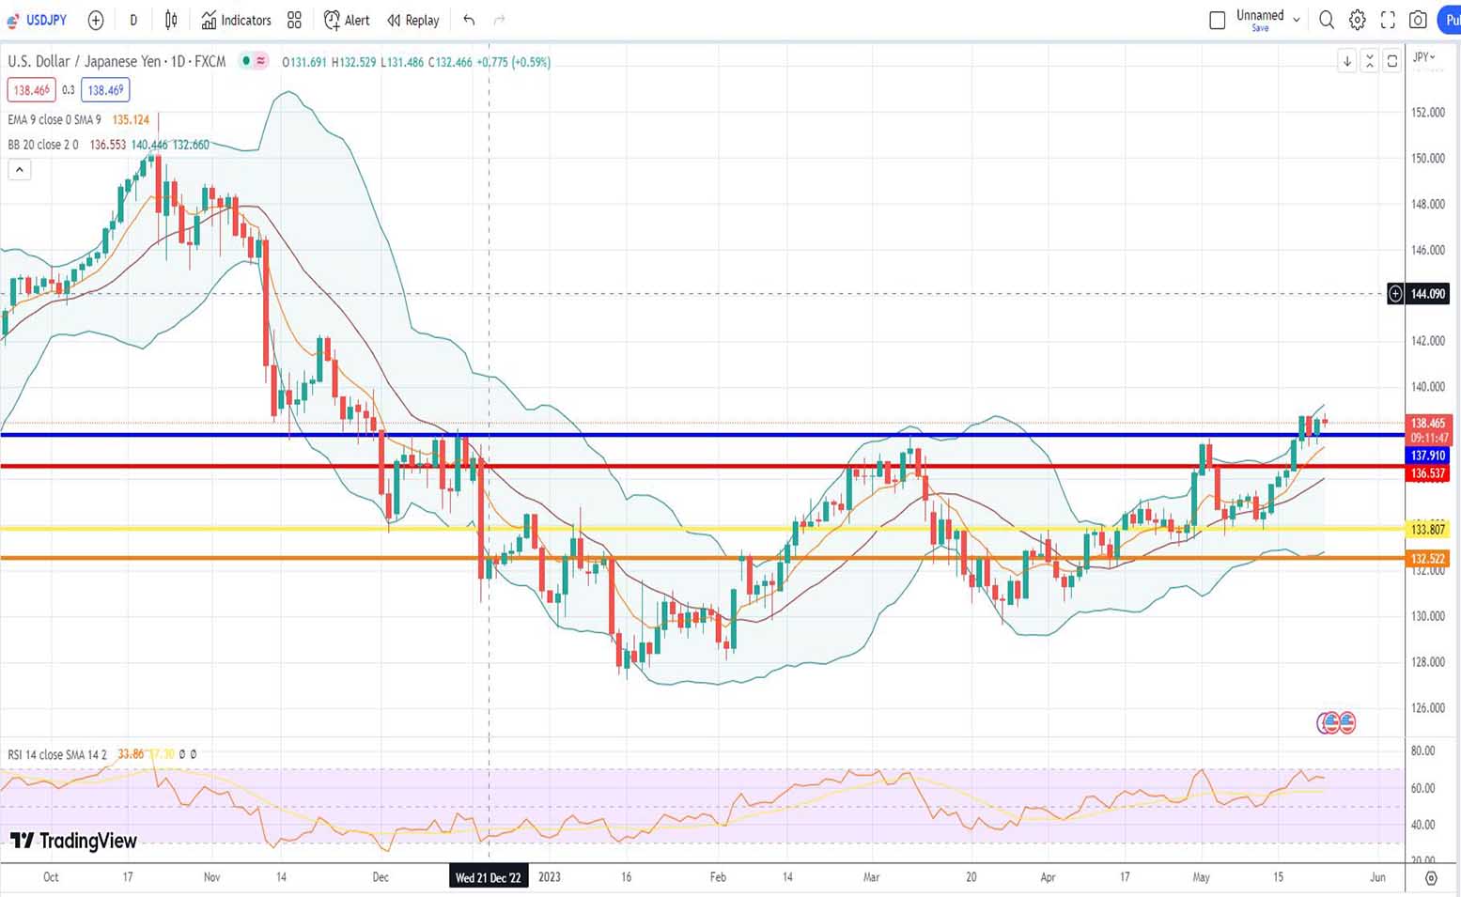1461x897 pixels.
Task: Open the candlestick chart style selector
Action: point(171,20)
